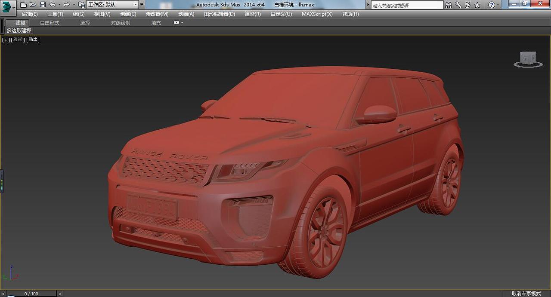Viewport: 551px width, 297px height.
Task: Open the quick access toolbar customize arrow
Action: 142,5
